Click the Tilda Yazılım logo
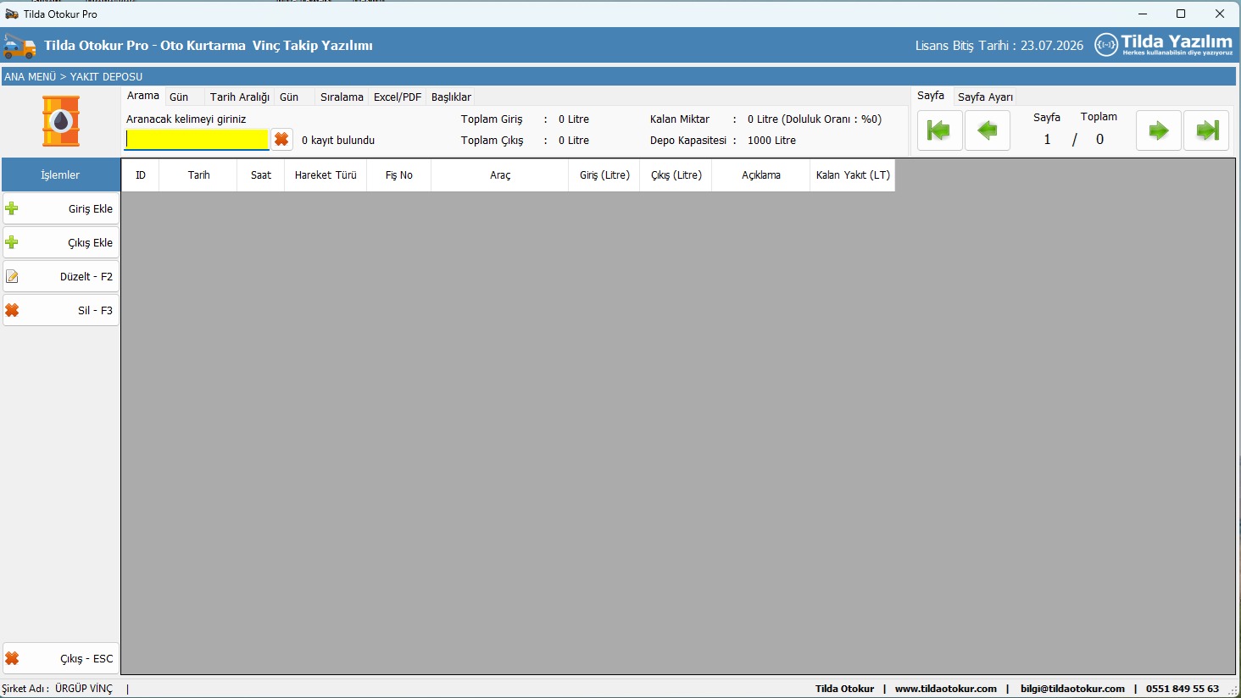Viewport: 1241px width, 698px height. click(1163, 45)
